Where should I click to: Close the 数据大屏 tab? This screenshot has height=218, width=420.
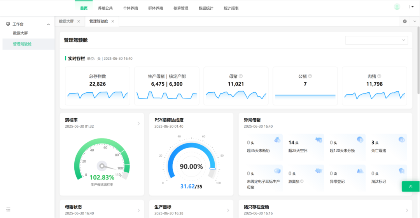79,21
